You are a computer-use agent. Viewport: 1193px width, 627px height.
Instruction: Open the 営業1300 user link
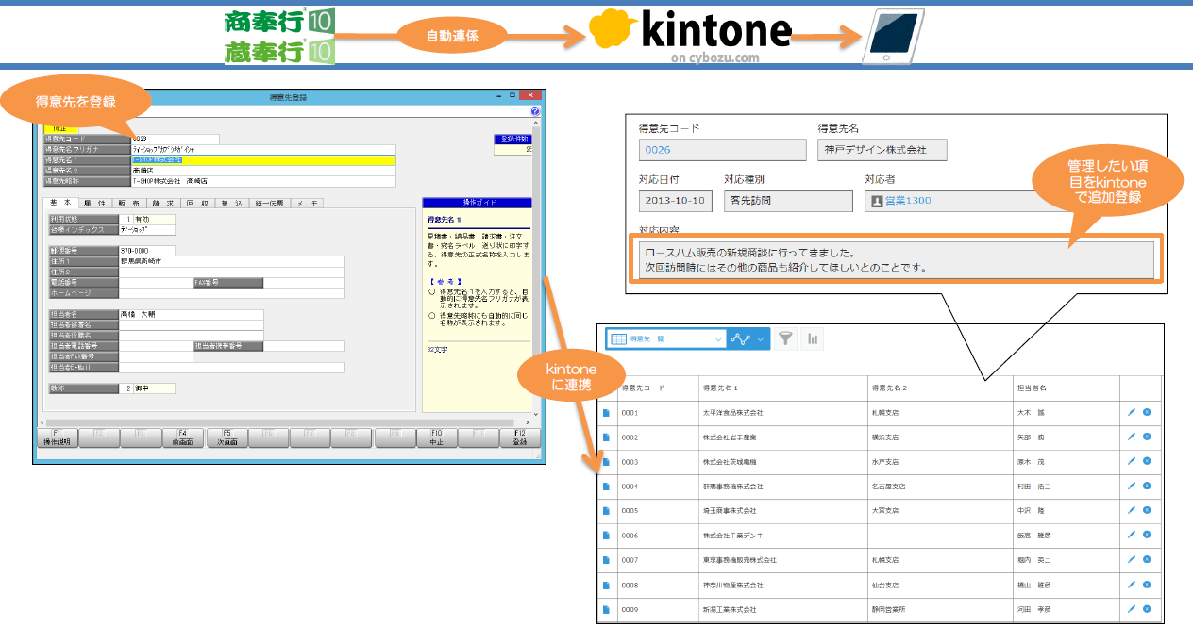point(909,201)
